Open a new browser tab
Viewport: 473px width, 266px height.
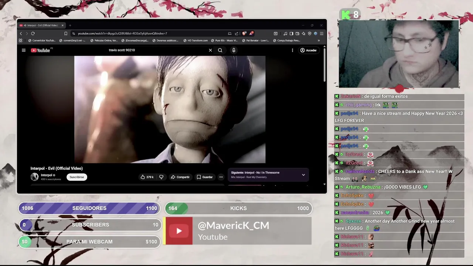[70, 25]
